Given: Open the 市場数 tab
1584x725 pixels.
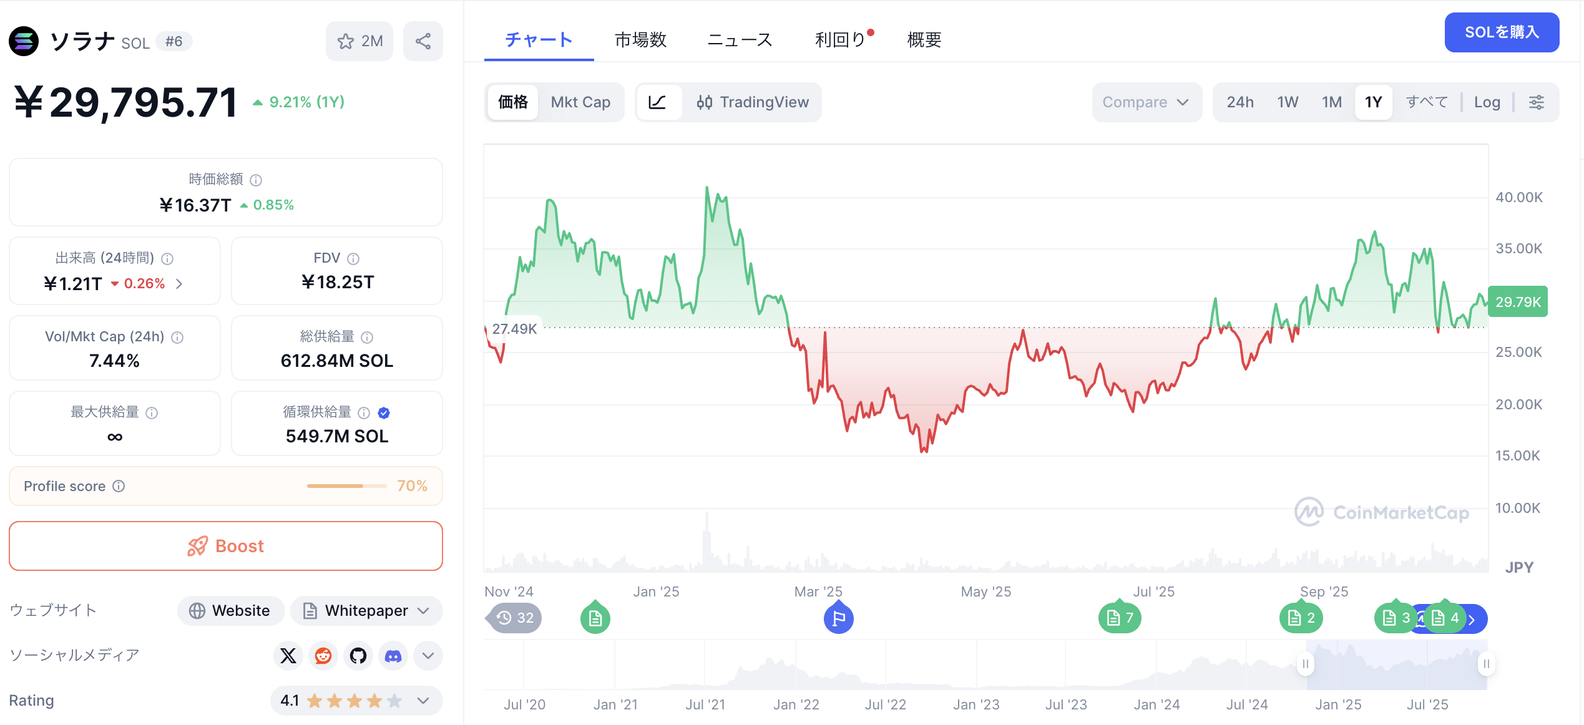Looking at the screenshot, I should (x=641, y=40).
